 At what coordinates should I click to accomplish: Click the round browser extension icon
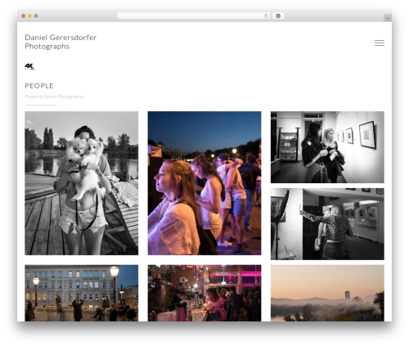278,16
